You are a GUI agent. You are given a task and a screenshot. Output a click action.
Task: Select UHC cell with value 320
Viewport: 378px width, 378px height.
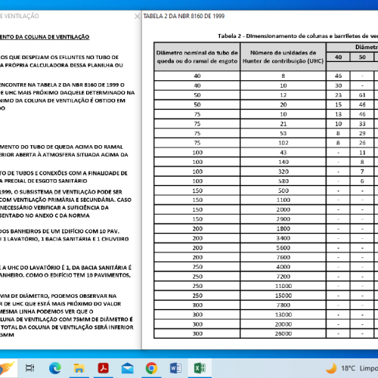point(283,172)
